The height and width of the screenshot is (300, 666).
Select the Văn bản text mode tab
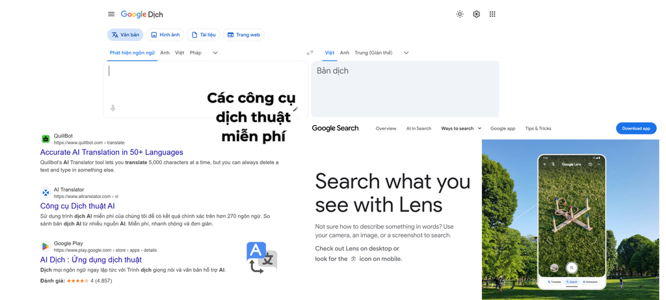point(126,35)
